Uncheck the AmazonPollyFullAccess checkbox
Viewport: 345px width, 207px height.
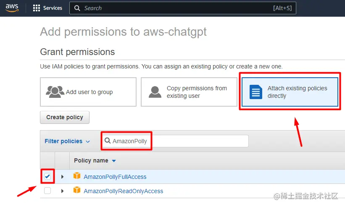click(47, 176)
